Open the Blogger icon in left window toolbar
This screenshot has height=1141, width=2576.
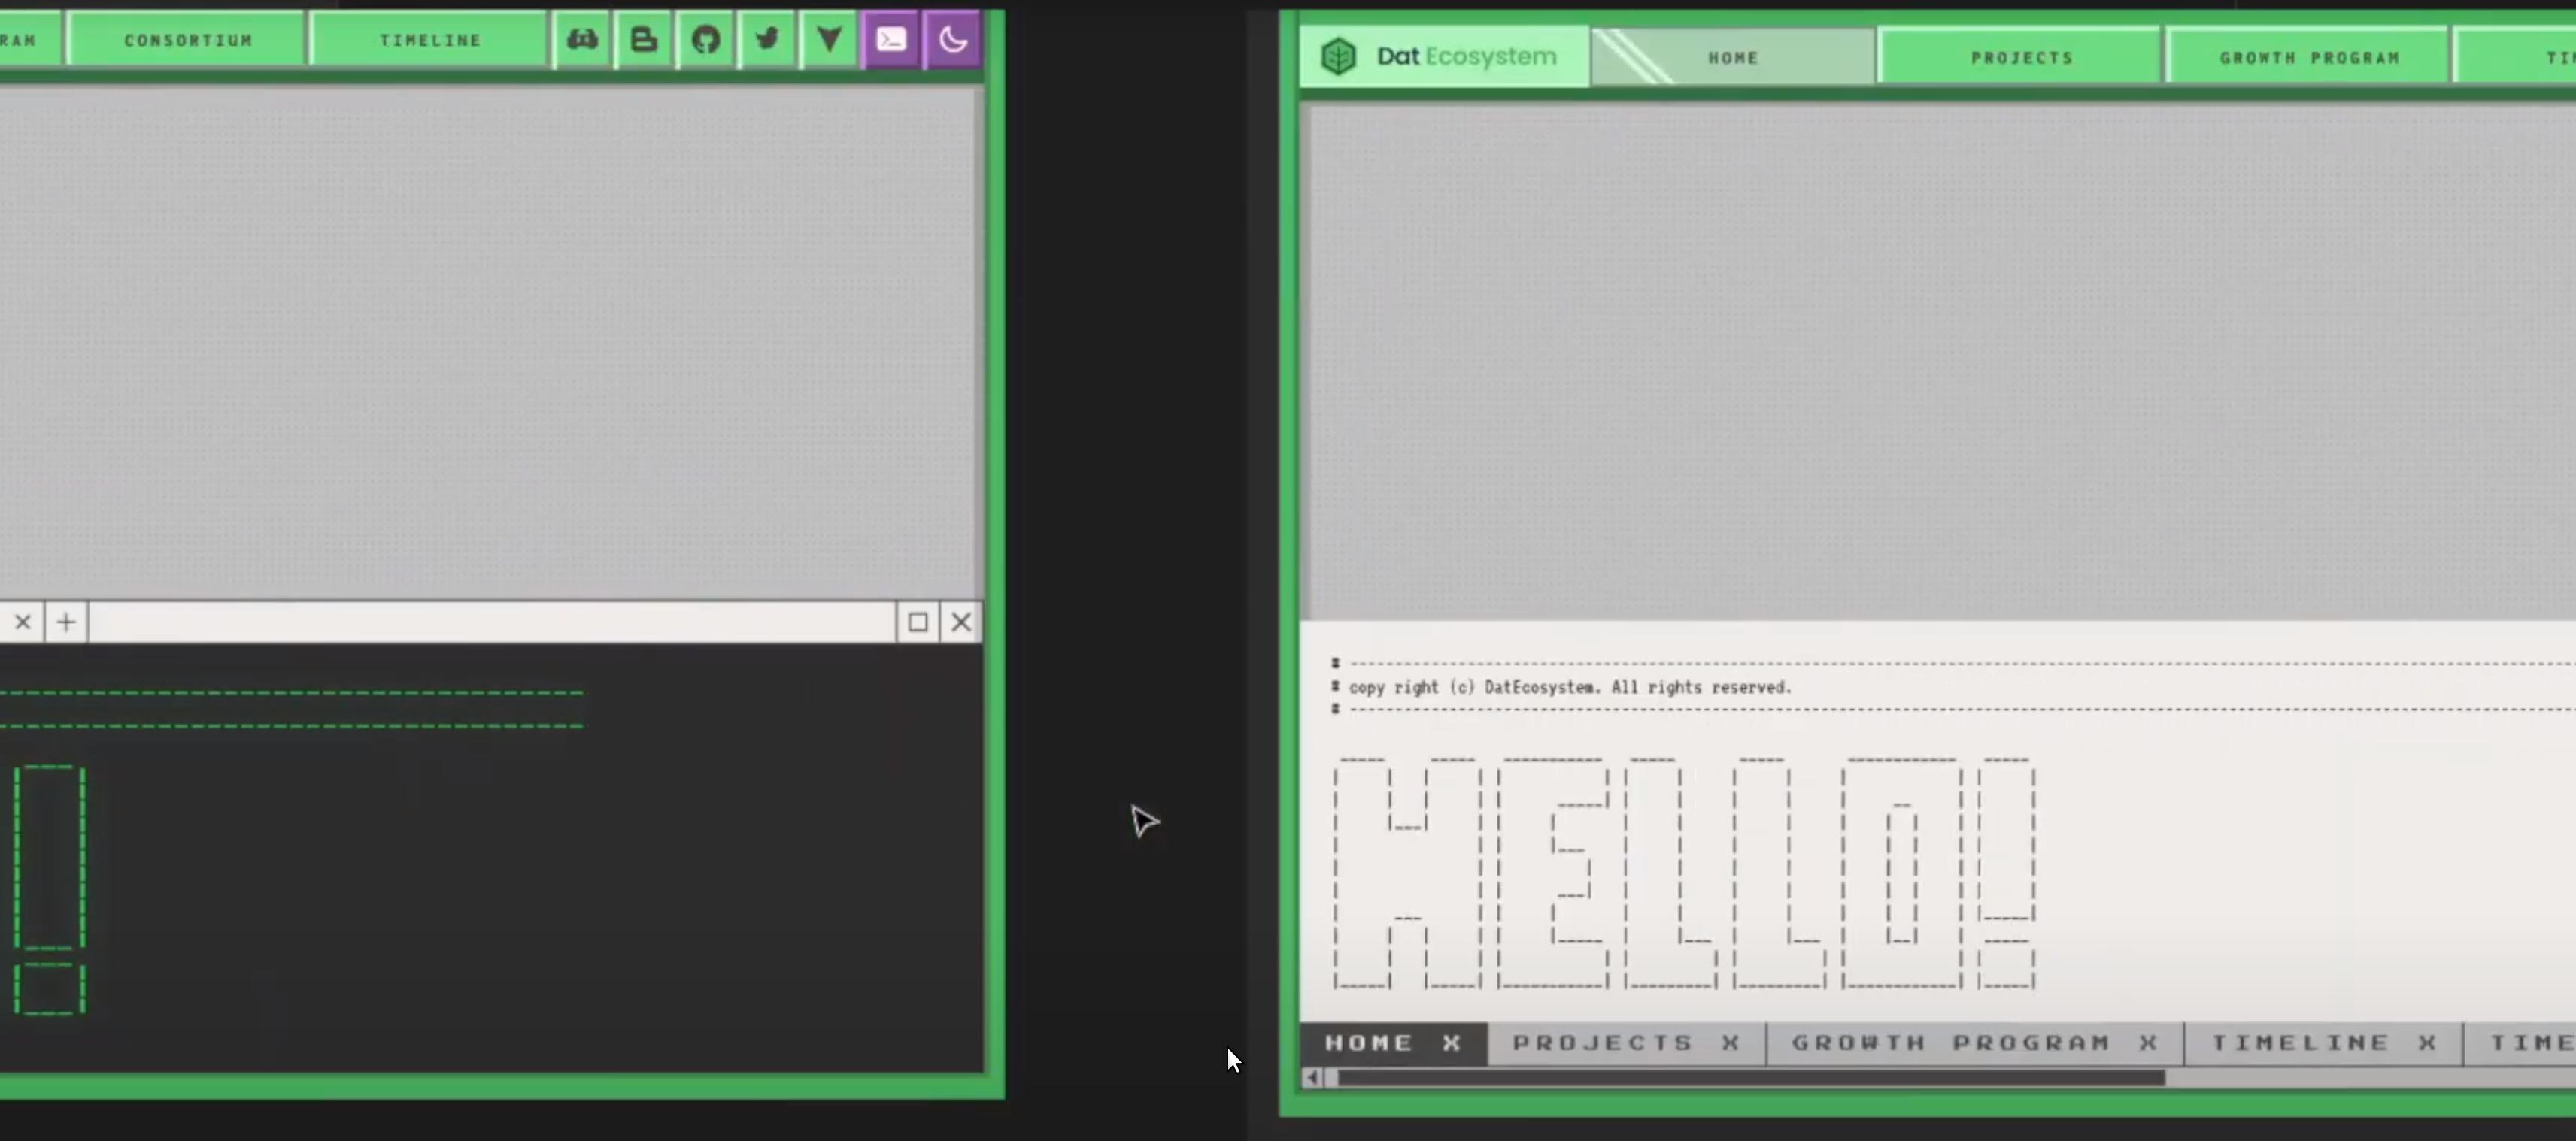point(644,40)
